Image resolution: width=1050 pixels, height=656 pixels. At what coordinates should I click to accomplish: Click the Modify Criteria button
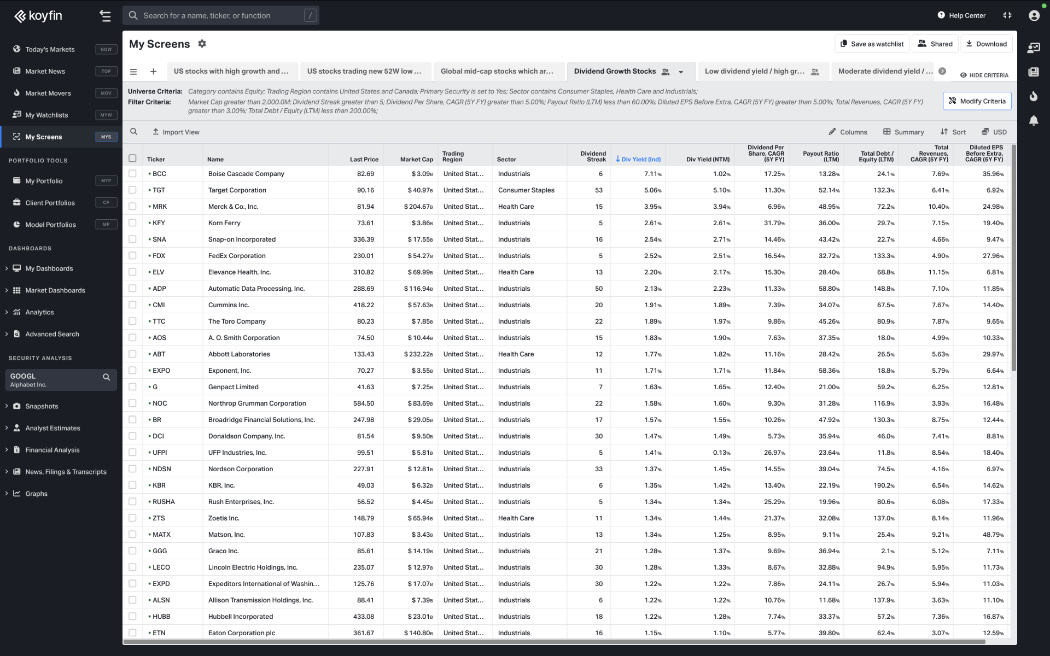pyautogui.click(x=977, y=101)
